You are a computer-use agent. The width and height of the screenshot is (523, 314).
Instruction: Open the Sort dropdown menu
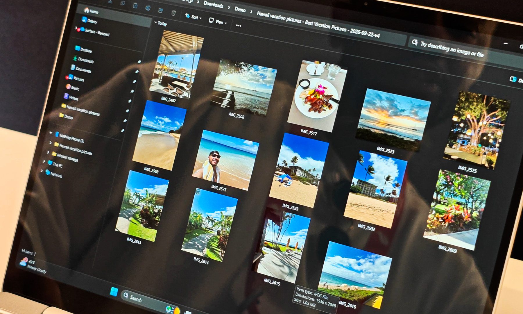tap(193, 17)
